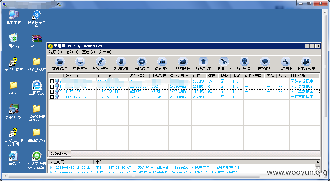Open the 关于(H) menu
Screen dimensions: 330x181
pos(105,52)
